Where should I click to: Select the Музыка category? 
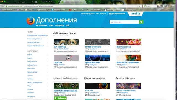30,89
